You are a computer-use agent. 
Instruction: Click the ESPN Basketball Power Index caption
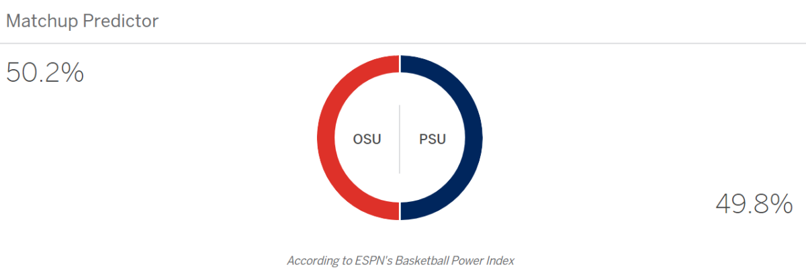[x=400, y=260]
